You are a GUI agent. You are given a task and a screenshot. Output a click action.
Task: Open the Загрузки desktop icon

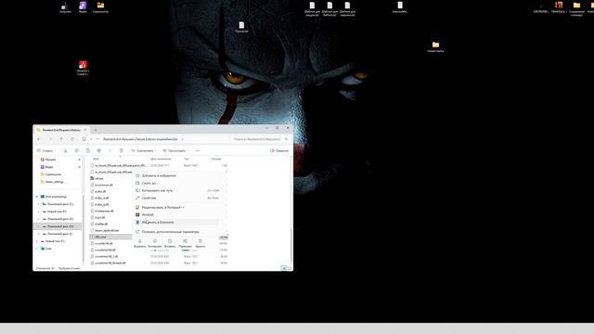pyautogui.click(x=65, y=7)
